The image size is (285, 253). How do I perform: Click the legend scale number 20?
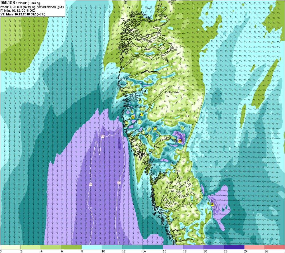pos(205,251)
